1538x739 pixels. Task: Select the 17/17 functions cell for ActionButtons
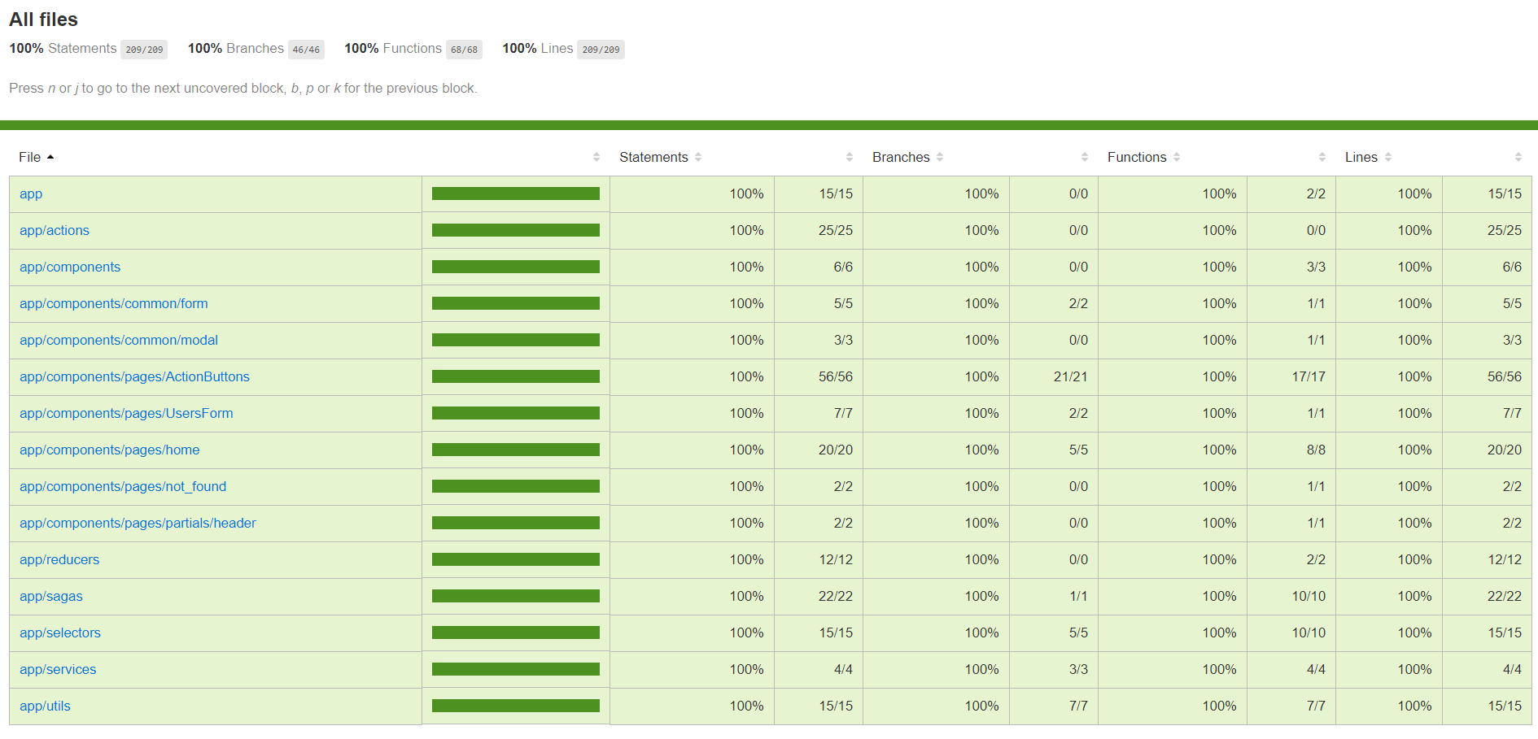coord(1291,377)
